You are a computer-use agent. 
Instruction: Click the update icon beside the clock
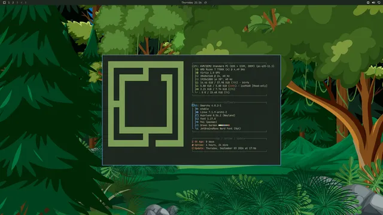click(x=205, y=2)
